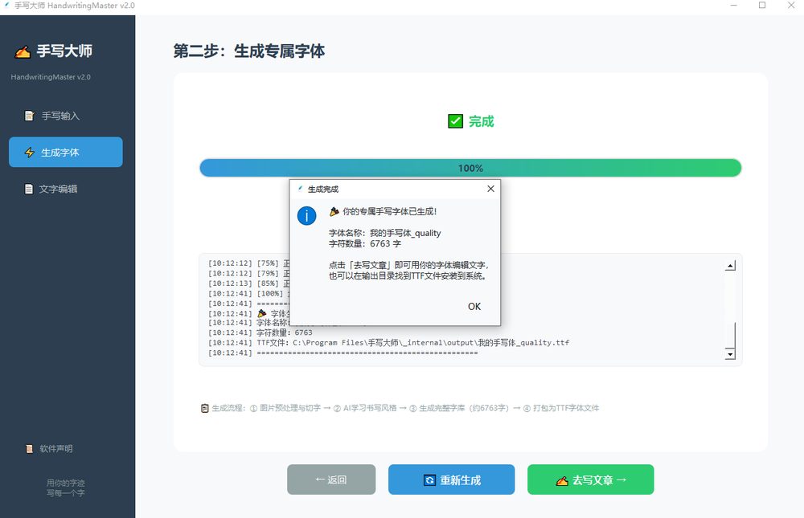Screen dimensions: 804x518
Task: Click the 重新生成 button
Action: [x=451, y=479]
